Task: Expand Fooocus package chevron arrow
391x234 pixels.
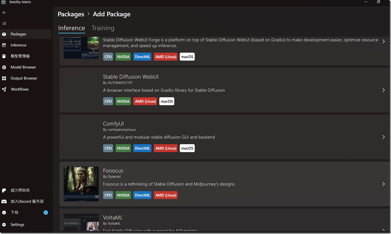Action: 384,184
